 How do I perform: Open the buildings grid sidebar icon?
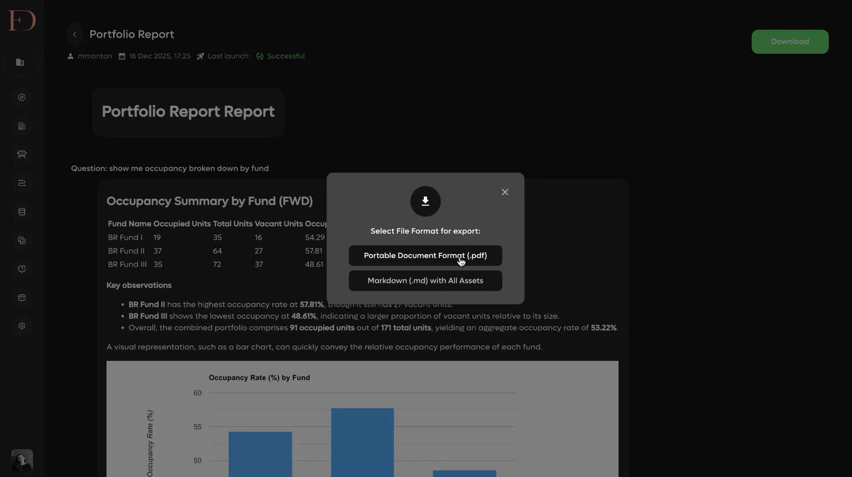(x=20, y=63)
